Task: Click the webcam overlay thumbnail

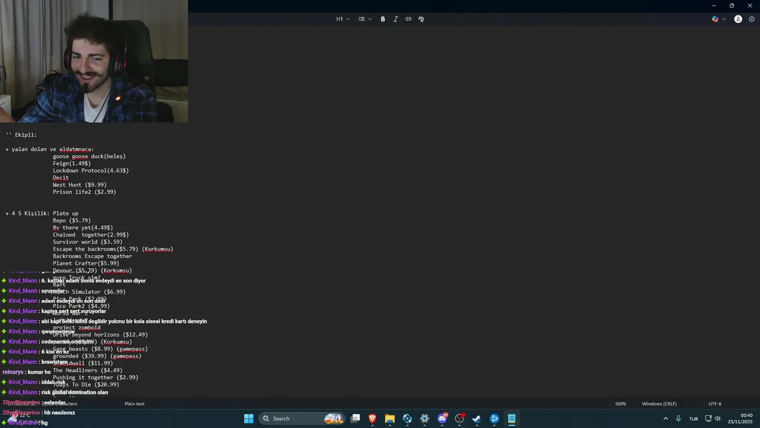Action: click(94, 61)
